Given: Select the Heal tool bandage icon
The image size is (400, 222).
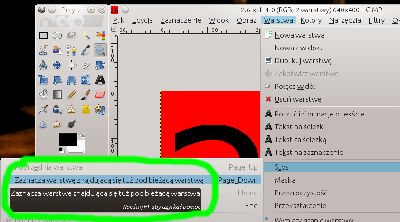Looking at the screenshot, I should [x=86, y=109].
